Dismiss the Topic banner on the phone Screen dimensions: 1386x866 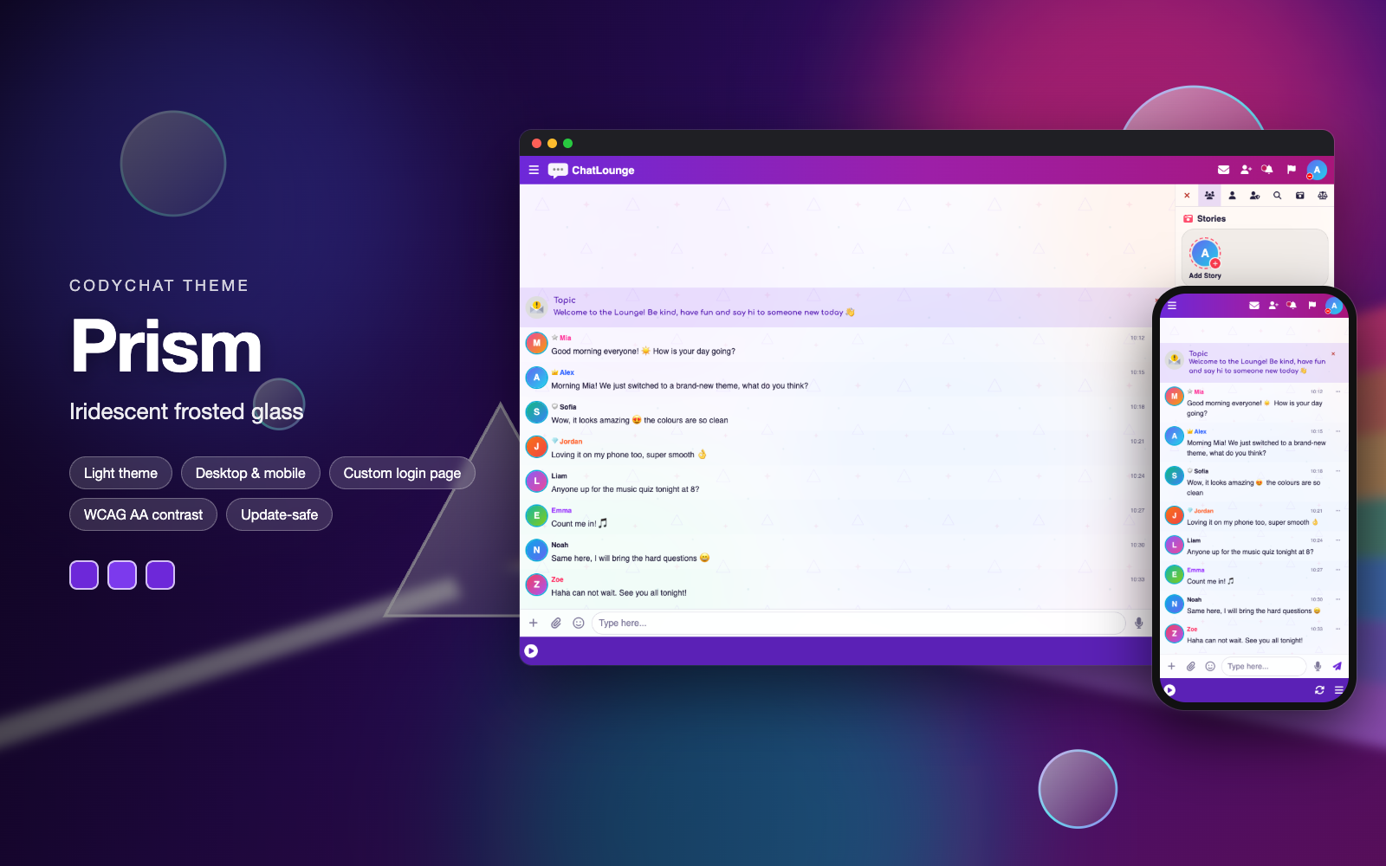(1333, 353)
